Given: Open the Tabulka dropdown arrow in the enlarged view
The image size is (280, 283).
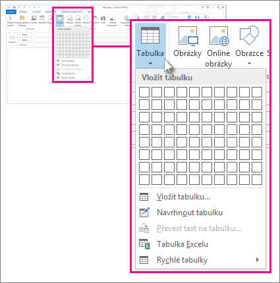Looking at the screenshot, I should tap(150, 64).
